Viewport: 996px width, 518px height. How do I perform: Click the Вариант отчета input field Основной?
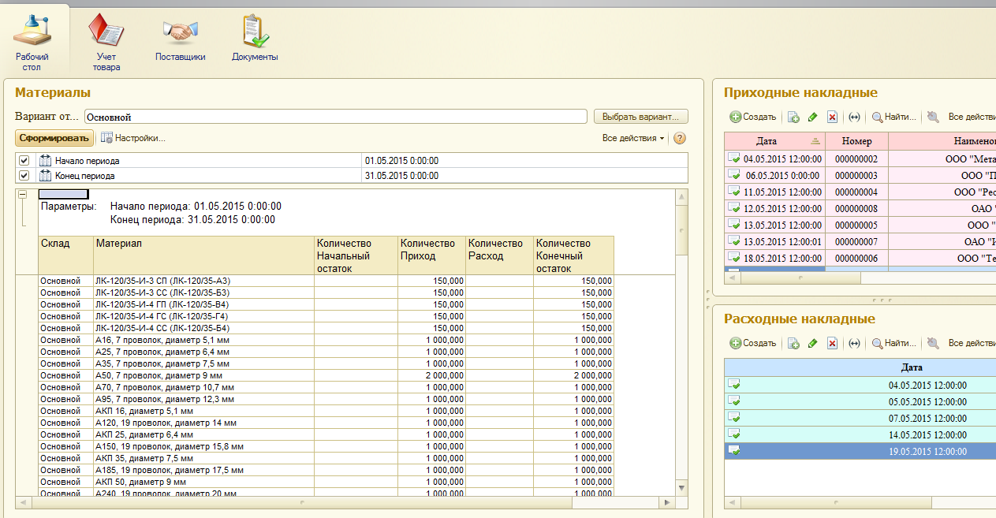pyautogui.click(x=335, y=117)
